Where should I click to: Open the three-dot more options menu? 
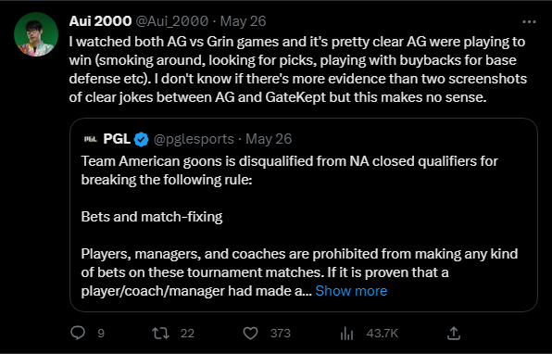tap(529, 22)
